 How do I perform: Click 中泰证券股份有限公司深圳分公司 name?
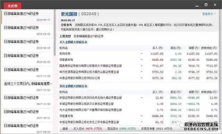(x=80, y=78)
